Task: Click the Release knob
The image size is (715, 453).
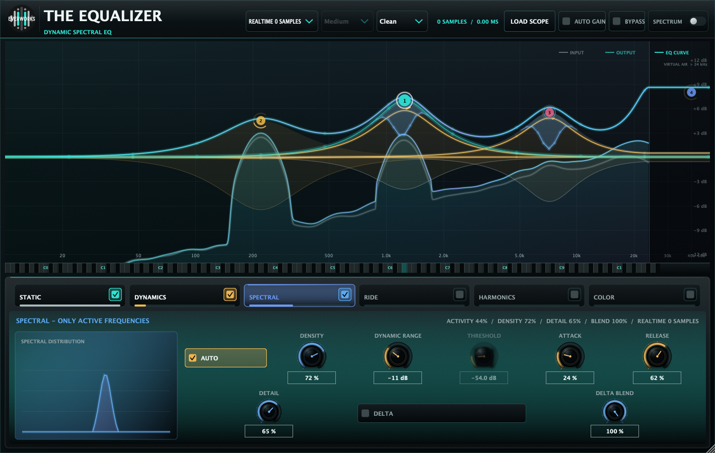Action: [x=657, y=356]
